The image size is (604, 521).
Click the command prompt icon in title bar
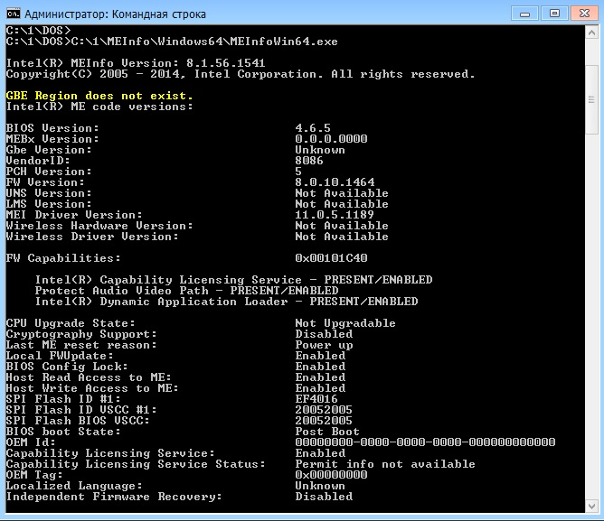(13, 14)
